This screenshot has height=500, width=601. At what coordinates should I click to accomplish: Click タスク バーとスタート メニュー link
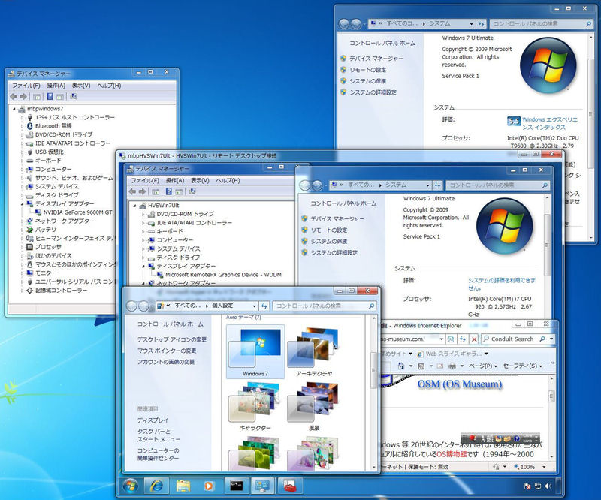click(x=159, y=435)
